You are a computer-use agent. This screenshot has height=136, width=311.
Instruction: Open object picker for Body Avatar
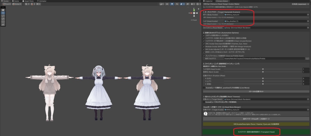(x=308, y=15)
